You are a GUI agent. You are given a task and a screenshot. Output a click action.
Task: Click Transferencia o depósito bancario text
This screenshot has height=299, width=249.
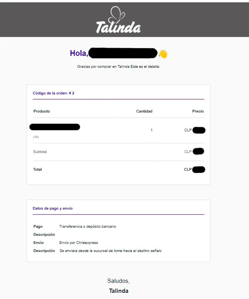pyautogui.click(x=88, y=226)
